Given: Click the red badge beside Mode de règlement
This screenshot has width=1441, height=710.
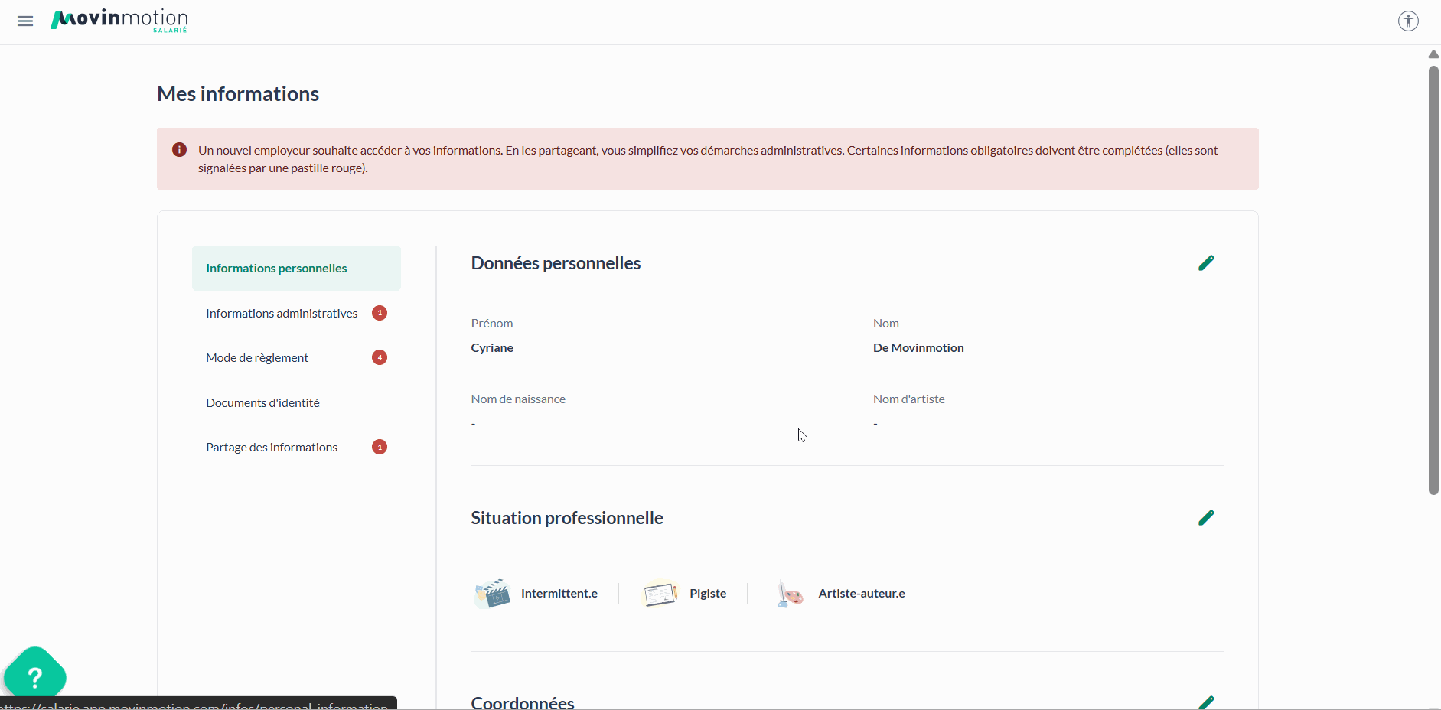Looking at the screenshot, I should [x=380, y=358].
